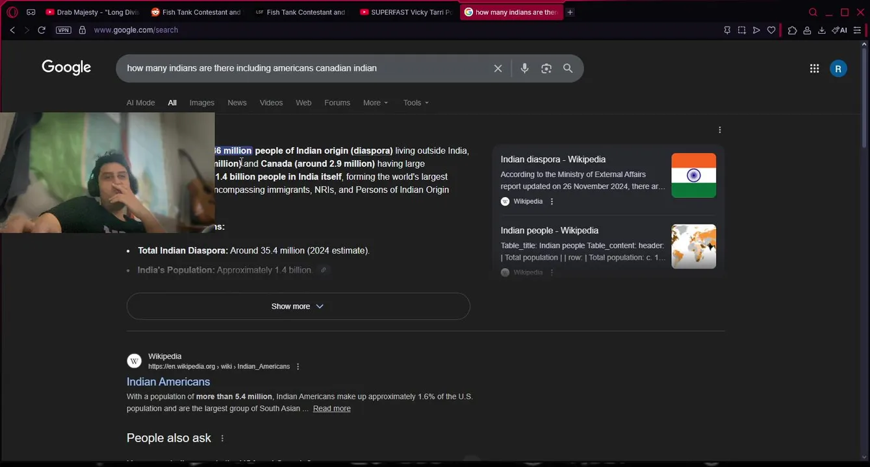870x467 pixels.
Task: Switch to Forums results
Action: point(337,102)
